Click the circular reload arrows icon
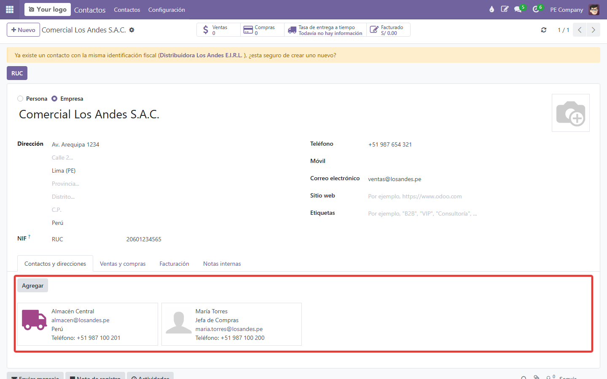 click(x=544, y=30)
